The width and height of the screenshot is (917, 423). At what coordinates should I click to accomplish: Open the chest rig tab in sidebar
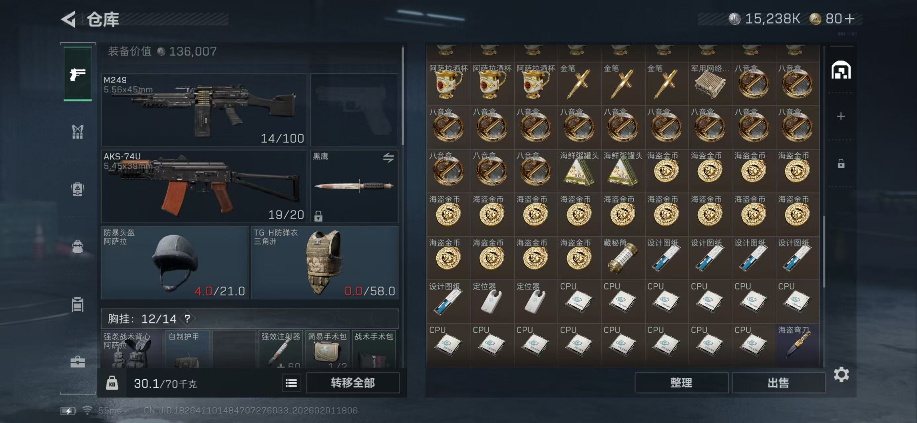(x=78, y=132)
